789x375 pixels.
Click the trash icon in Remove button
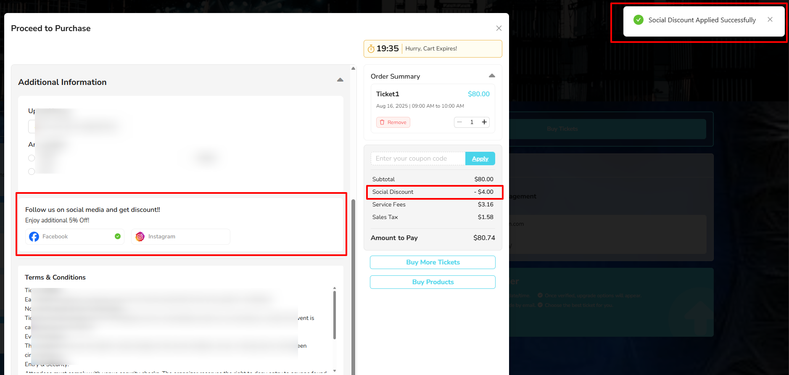[x=382, y=122]
